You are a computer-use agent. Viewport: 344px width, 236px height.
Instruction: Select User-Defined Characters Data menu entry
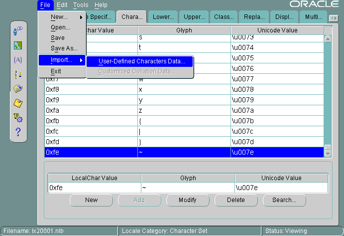[x=141, y=61]
